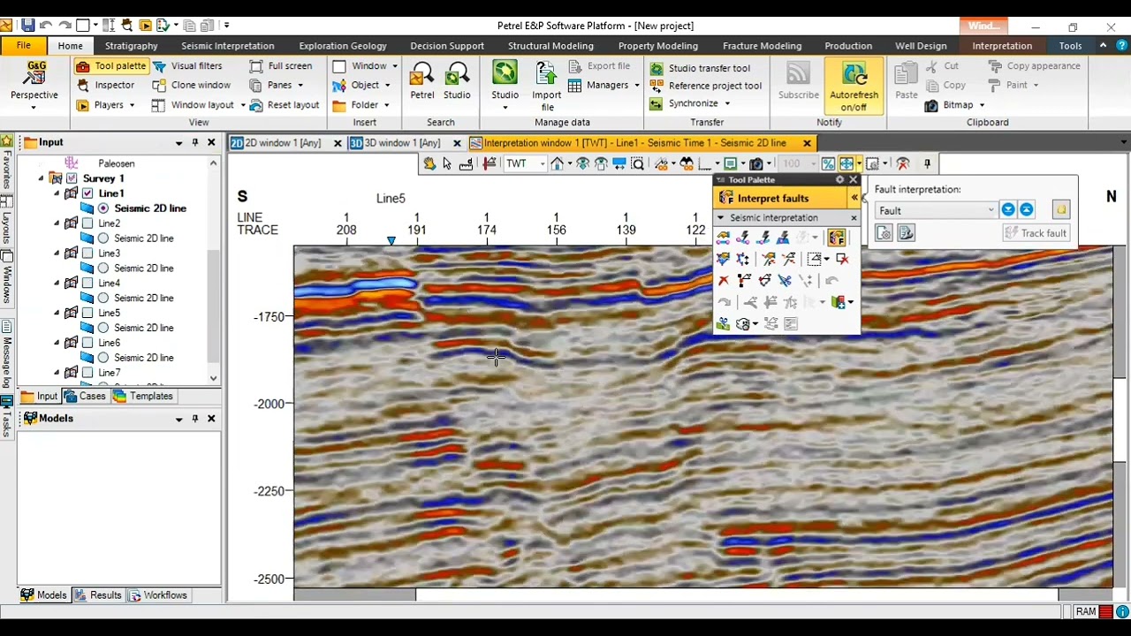This screenshot has height=636, width=1131.
Task: Expand the Perspective dropdown
Action: (34, 108)
